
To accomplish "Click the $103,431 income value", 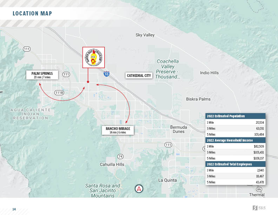I will [259, 152].
